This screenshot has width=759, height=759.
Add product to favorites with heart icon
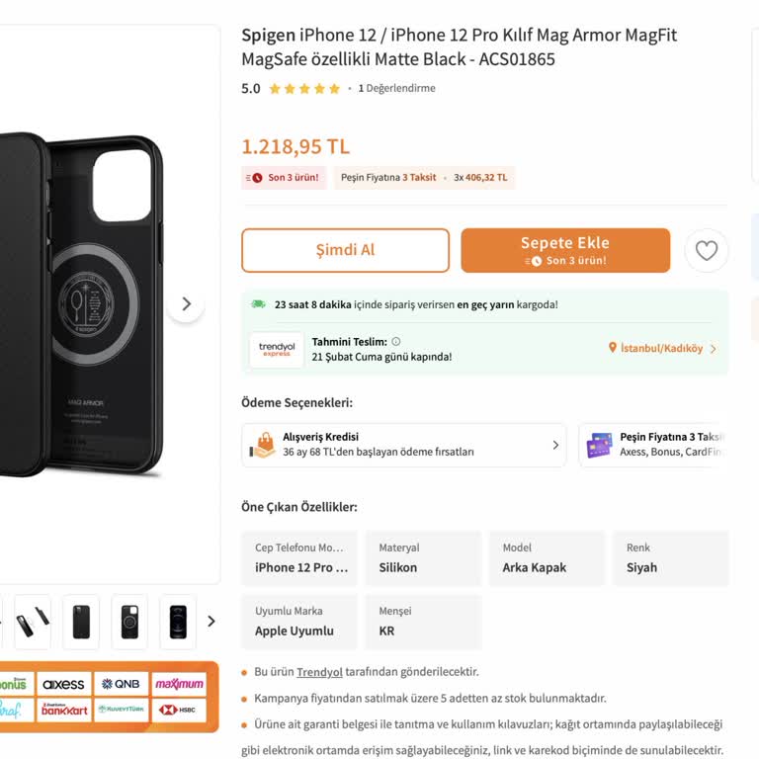pos(706,251)
